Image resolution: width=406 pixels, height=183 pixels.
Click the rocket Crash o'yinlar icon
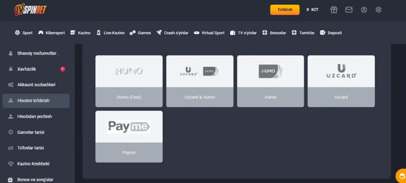pos(159,33)
